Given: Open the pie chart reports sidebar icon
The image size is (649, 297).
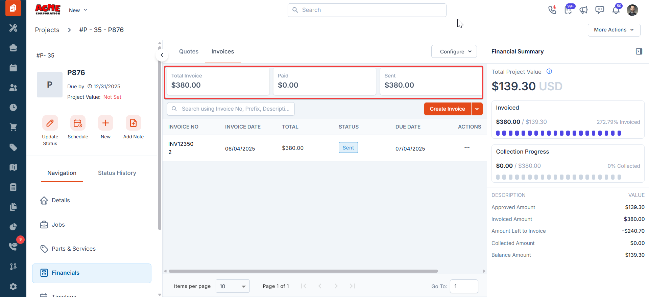Looking at the screenshot, I should tap(13, 227).
